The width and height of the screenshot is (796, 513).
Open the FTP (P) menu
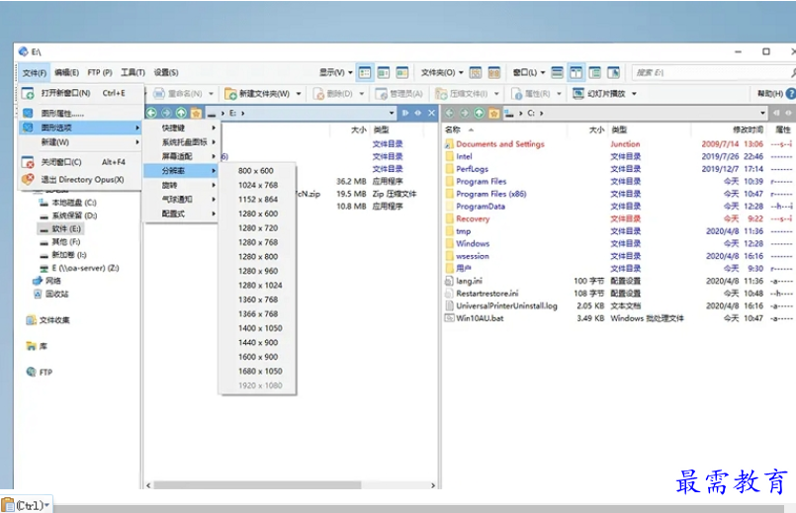(100, 72)
